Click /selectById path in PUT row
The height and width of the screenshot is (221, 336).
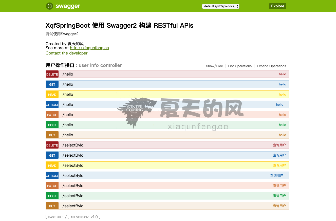73,206
